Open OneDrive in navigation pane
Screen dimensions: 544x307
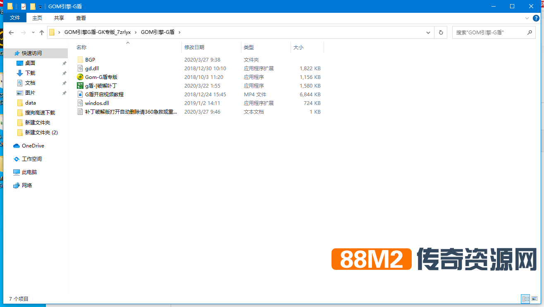[x=33, y=146]
